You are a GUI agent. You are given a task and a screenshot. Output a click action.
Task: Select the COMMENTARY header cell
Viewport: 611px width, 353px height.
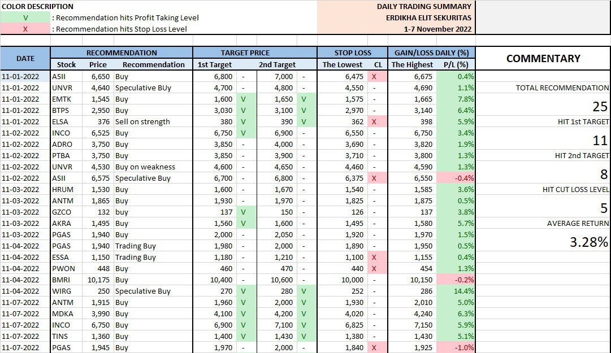coord(543,58)
